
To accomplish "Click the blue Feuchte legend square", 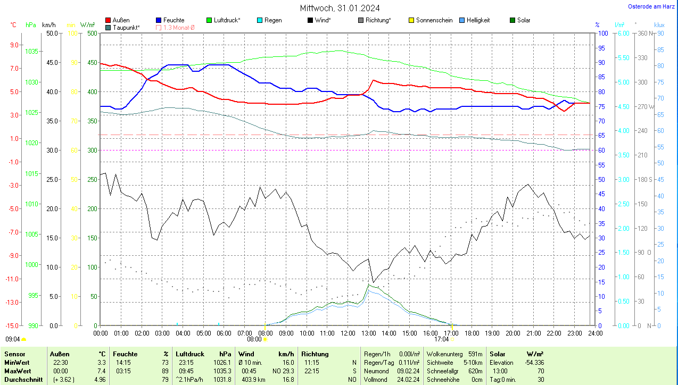I will (x=159, y=20).
